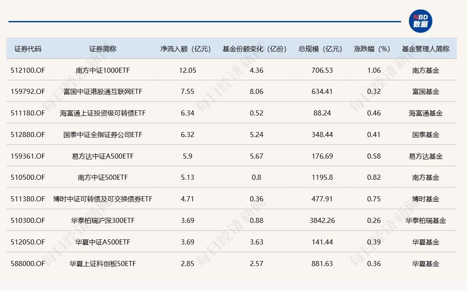
Task: Select 易方达中证A500ETF fund name
Action: click(103, 156)
